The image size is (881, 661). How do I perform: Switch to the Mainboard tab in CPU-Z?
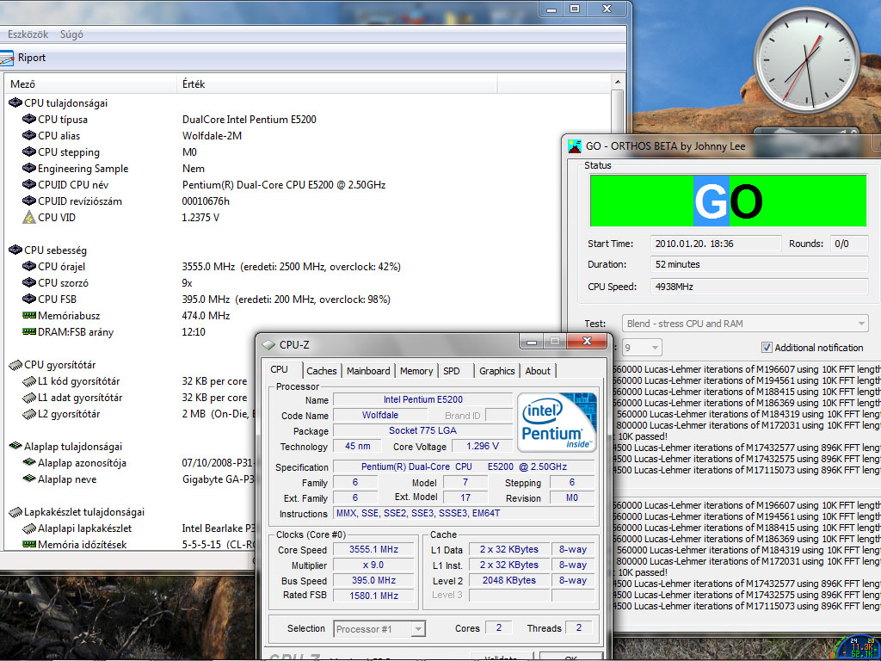coord(368,371)
